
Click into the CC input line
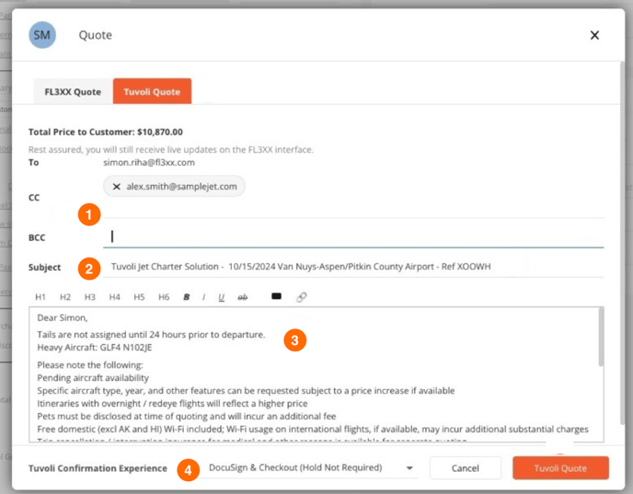(x=353, y=209)
